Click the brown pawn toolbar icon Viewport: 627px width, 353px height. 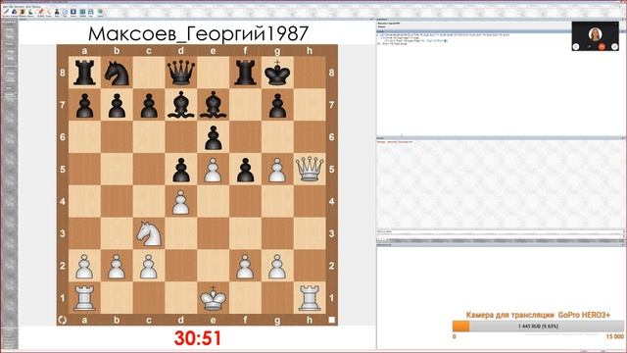click(x=23, y=12)
